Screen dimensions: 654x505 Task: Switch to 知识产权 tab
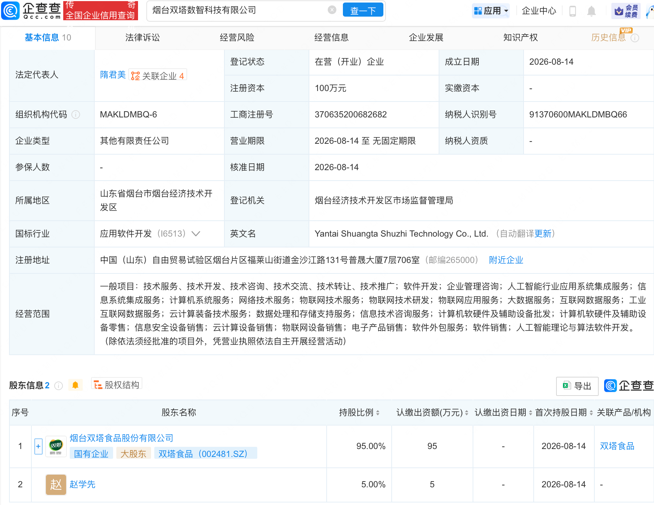520,38
